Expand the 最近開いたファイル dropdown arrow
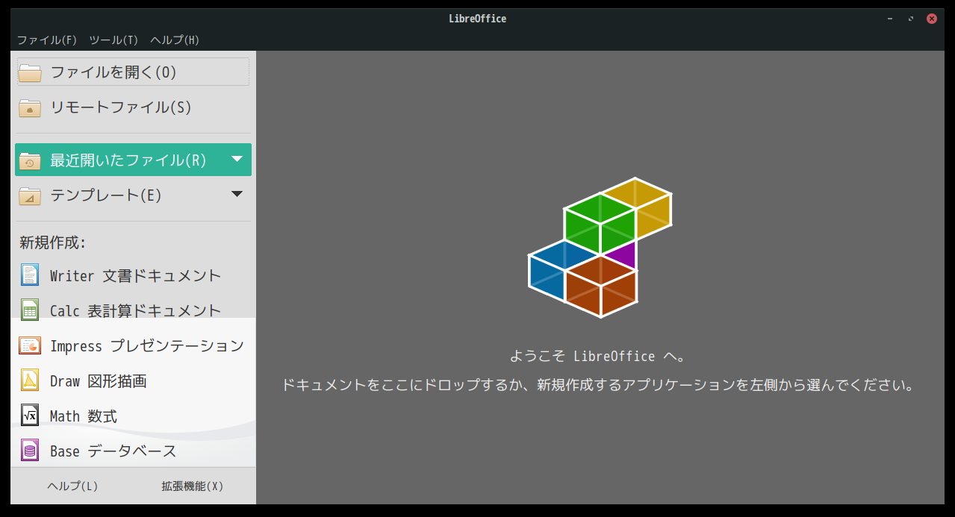The height and width of the screenshot is (517, 955). 237,159
